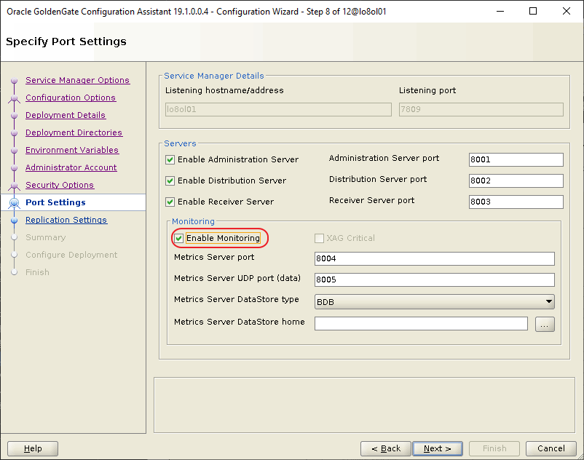The image size is (584, 460).
Task: Select Environment Variables step
Action: pyautogui.click(x=71, y=151)
